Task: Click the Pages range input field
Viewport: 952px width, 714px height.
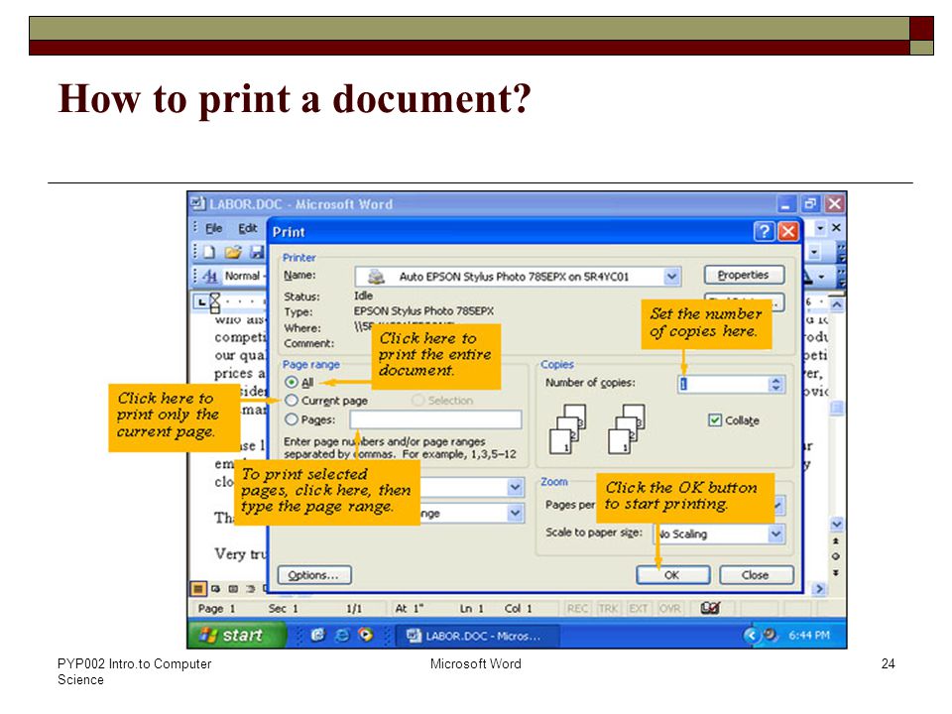Action: click(435, 419)
